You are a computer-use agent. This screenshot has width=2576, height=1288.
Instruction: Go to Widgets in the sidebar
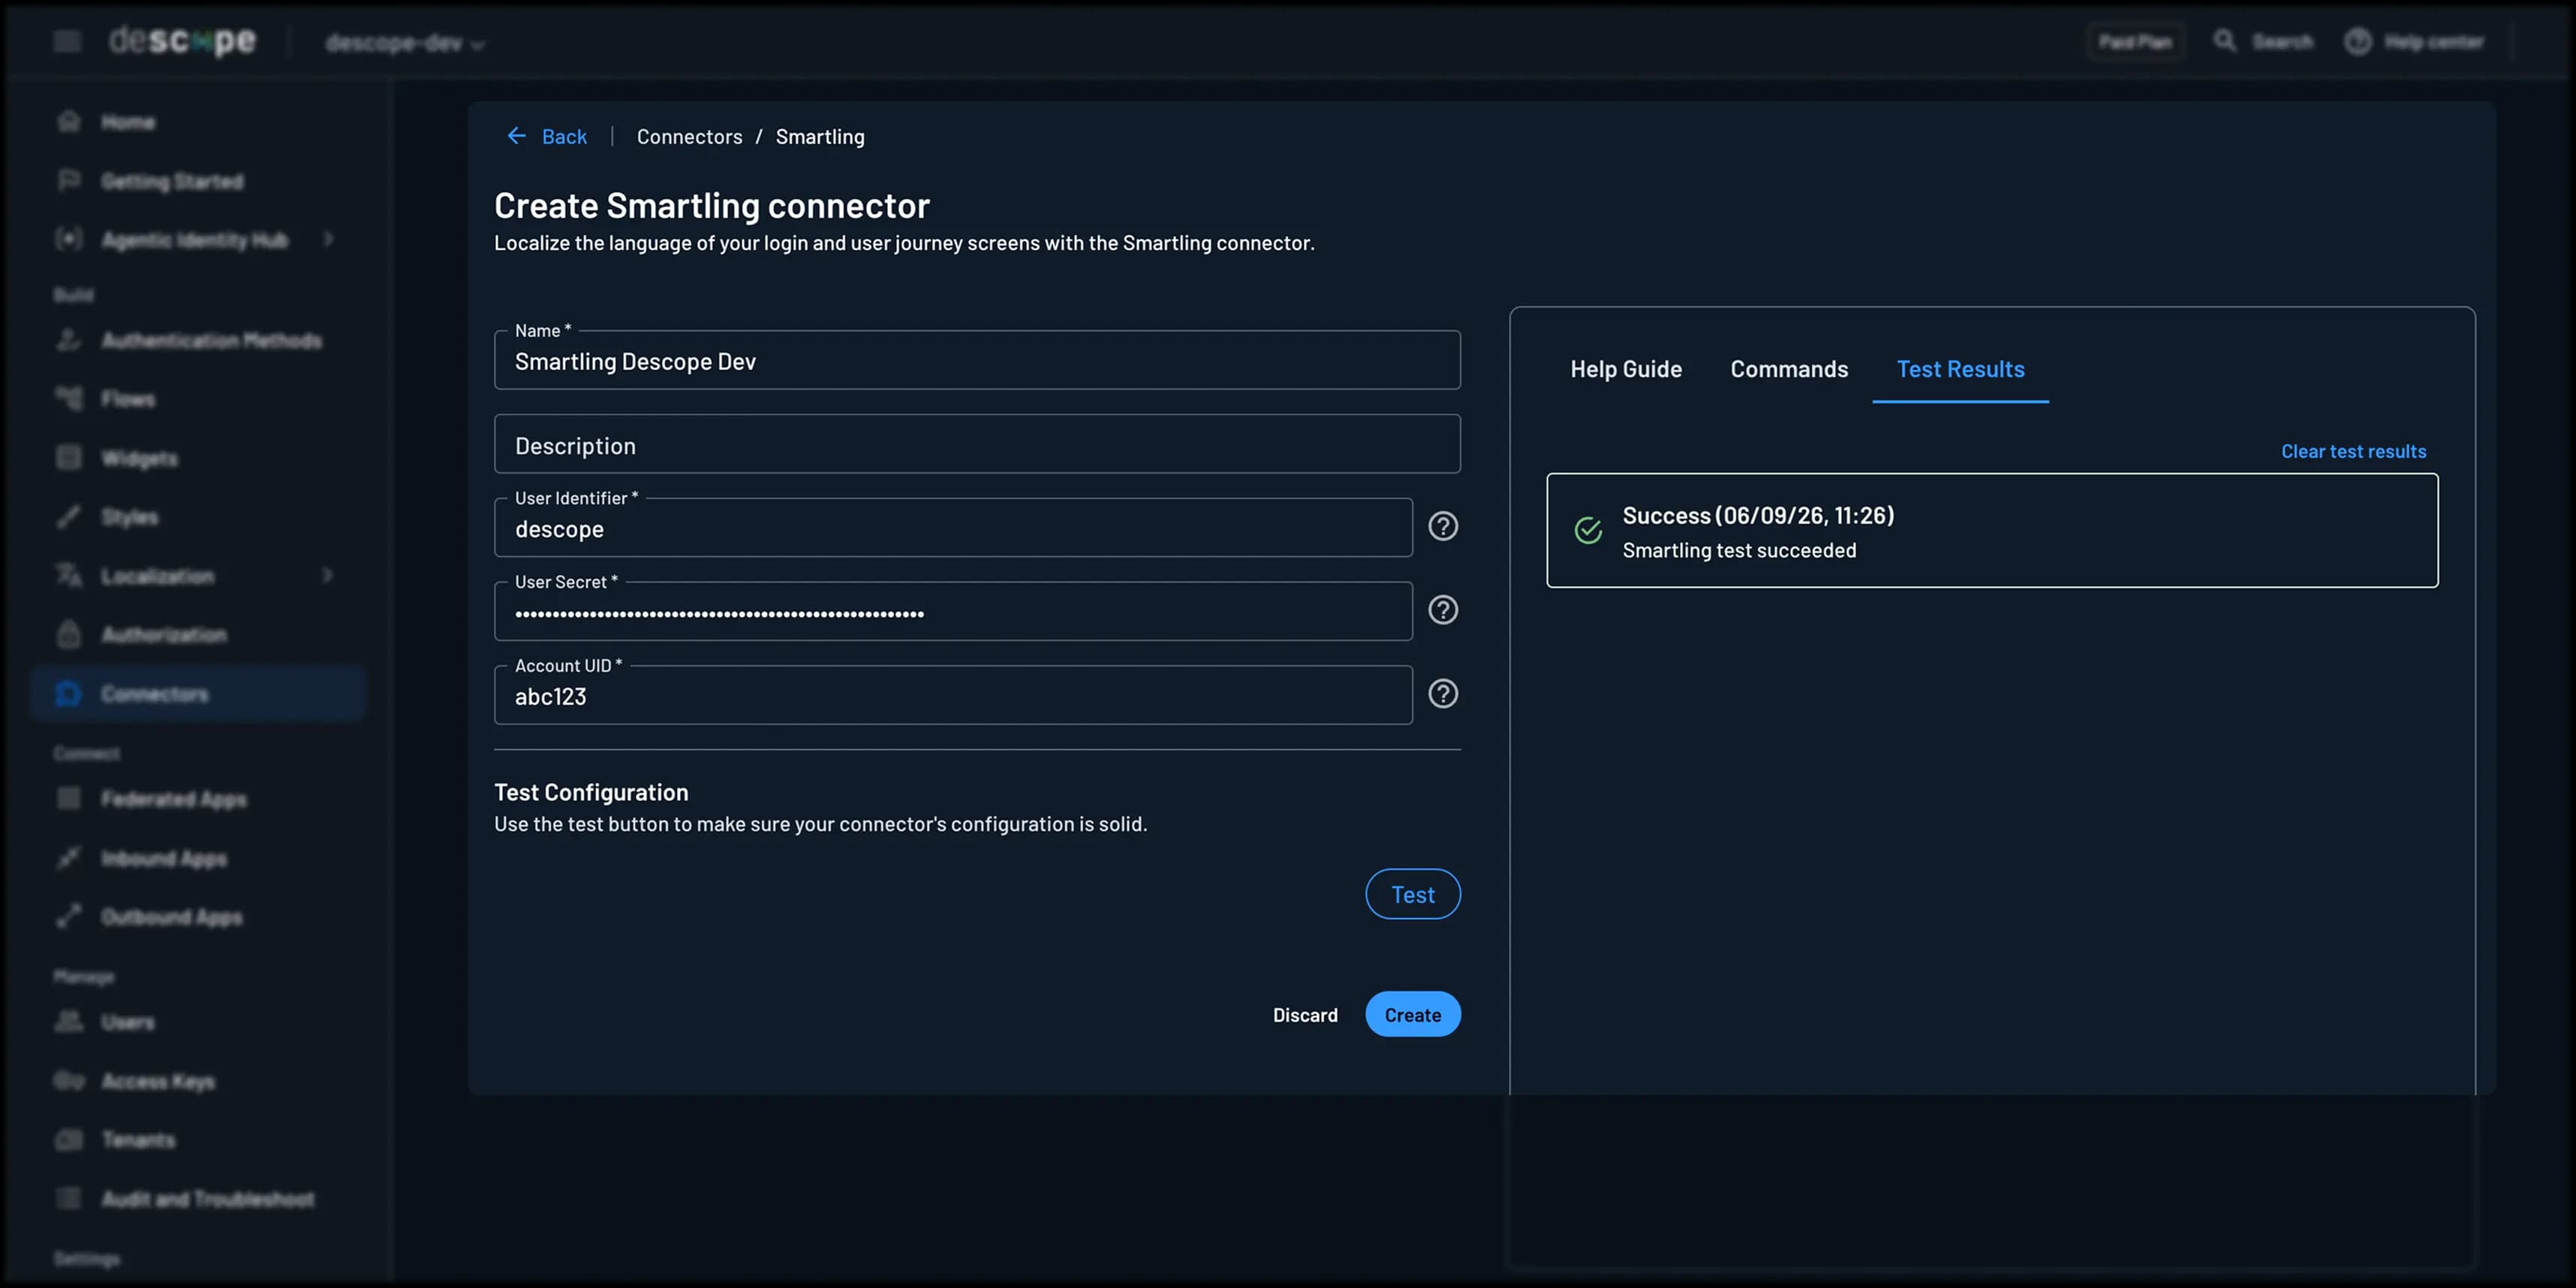pos(197,458)
